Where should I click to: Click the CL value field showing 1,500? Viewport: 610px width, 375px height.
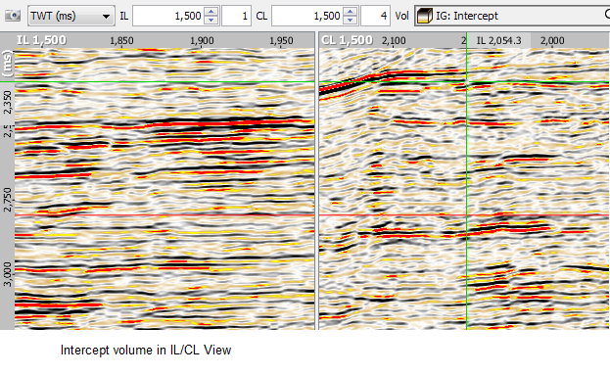(x=306, y=16)
